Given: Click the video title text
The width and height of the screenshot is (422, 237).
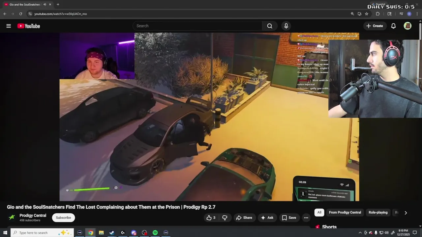Looking at the screenshot, I should pos(111,207).
